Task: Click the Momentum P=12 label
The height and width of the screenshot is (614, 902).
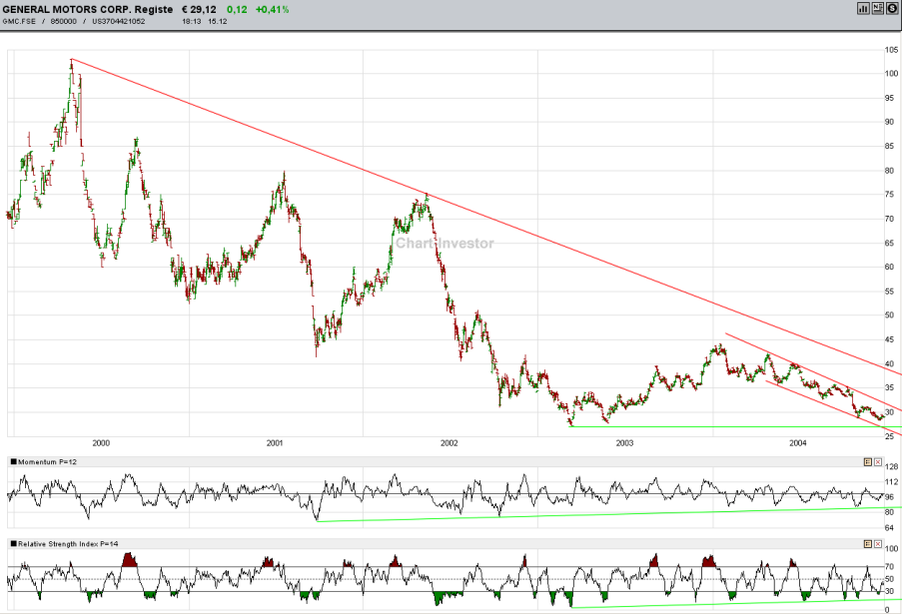Action: (47, 461)
